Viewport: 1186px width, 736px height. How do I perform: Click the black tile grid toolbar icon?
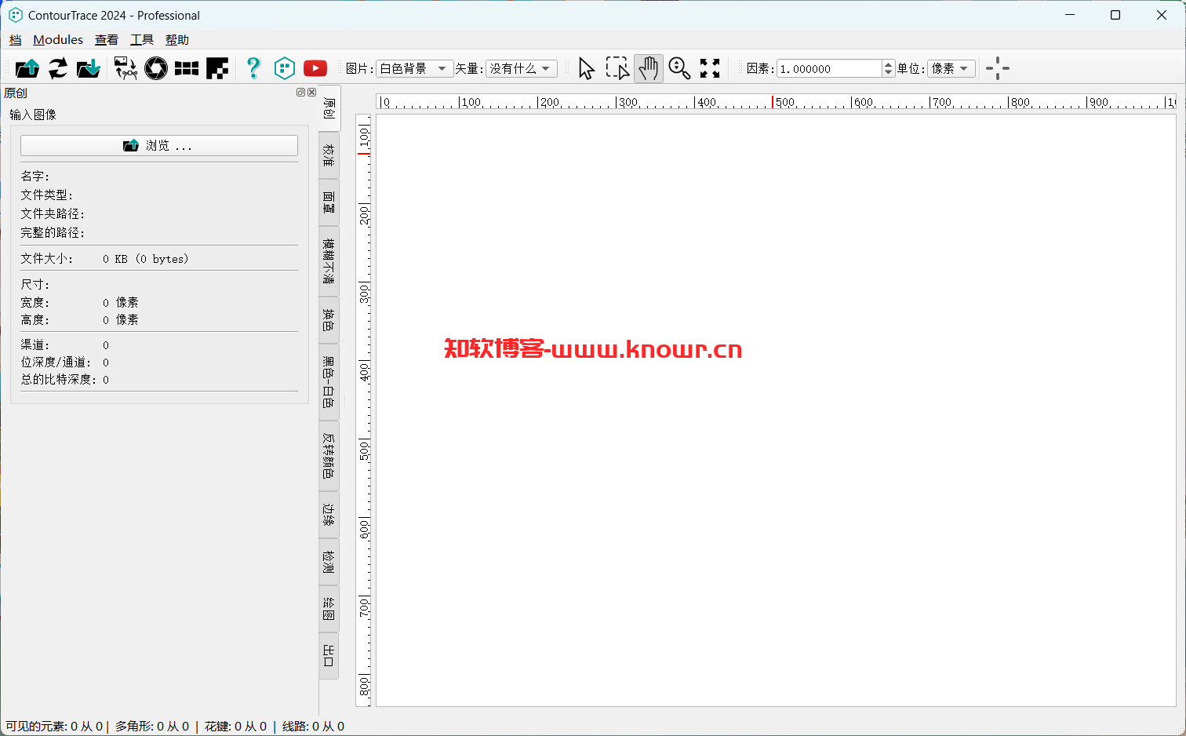(x=187, y=68)
